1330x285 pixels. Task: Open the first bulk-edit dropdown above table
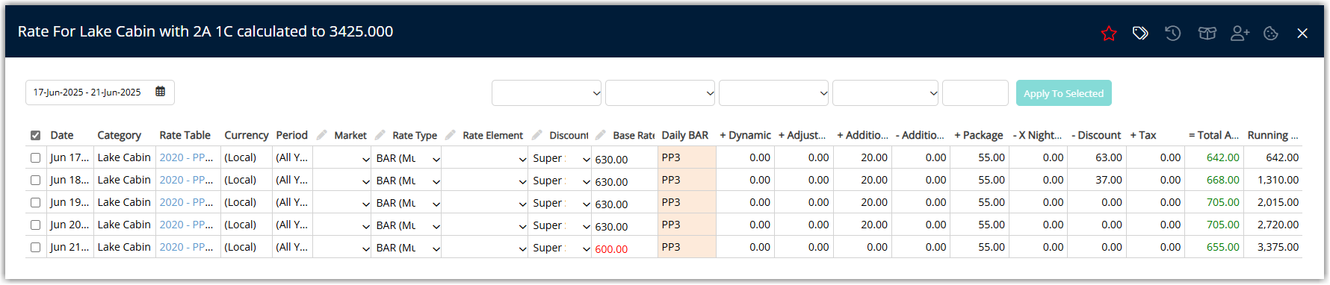pos(547,93)
